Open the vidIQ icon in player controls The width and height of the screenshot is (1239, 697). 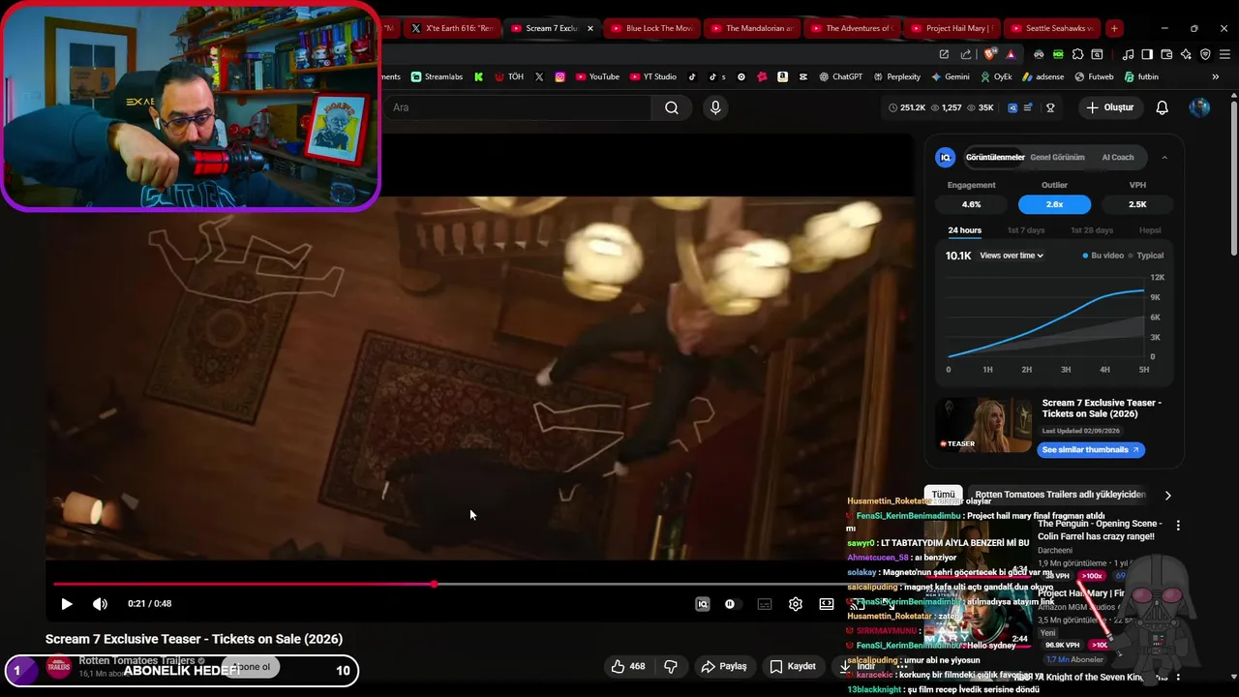coord(703,604)
